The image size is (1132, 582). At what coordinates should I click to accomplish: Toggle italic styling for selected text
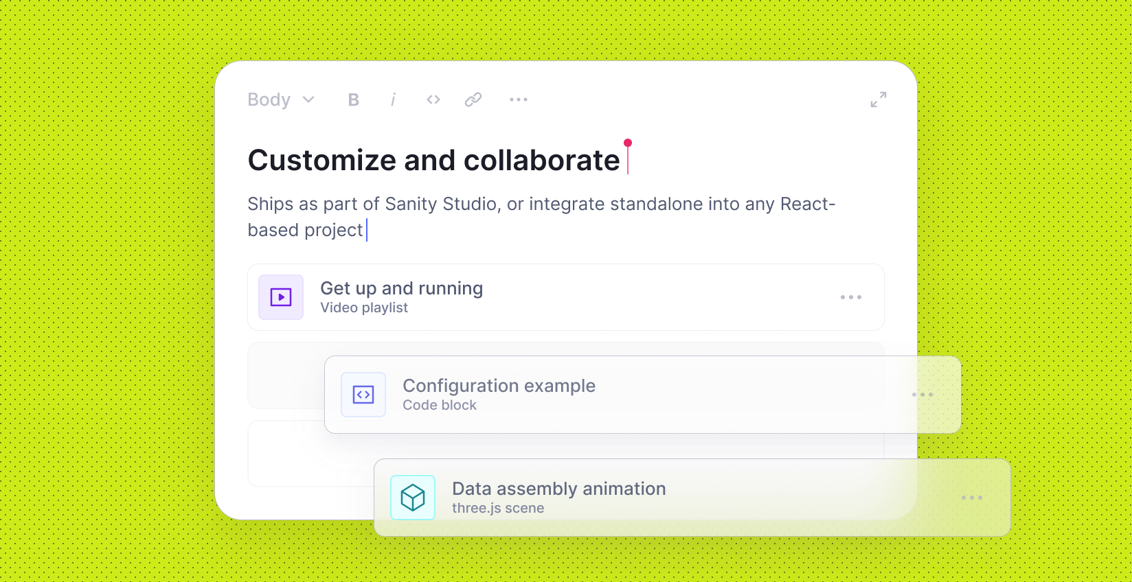(x=392, y=100)
